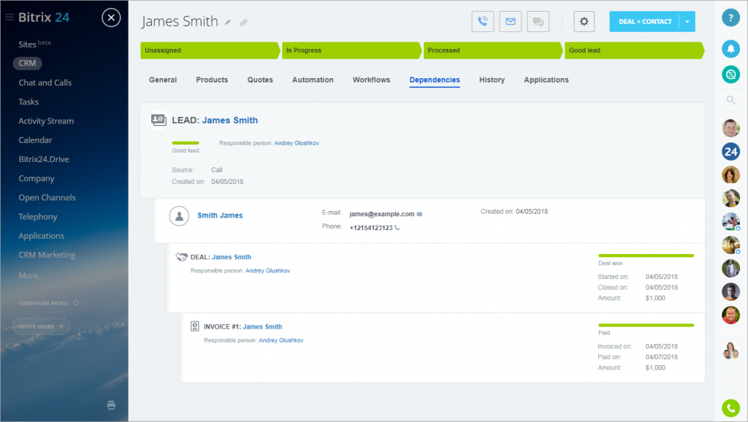Open the DEAL: James Smith link
The height and width of the screenshot is (422, 748).
pos(232,257)
